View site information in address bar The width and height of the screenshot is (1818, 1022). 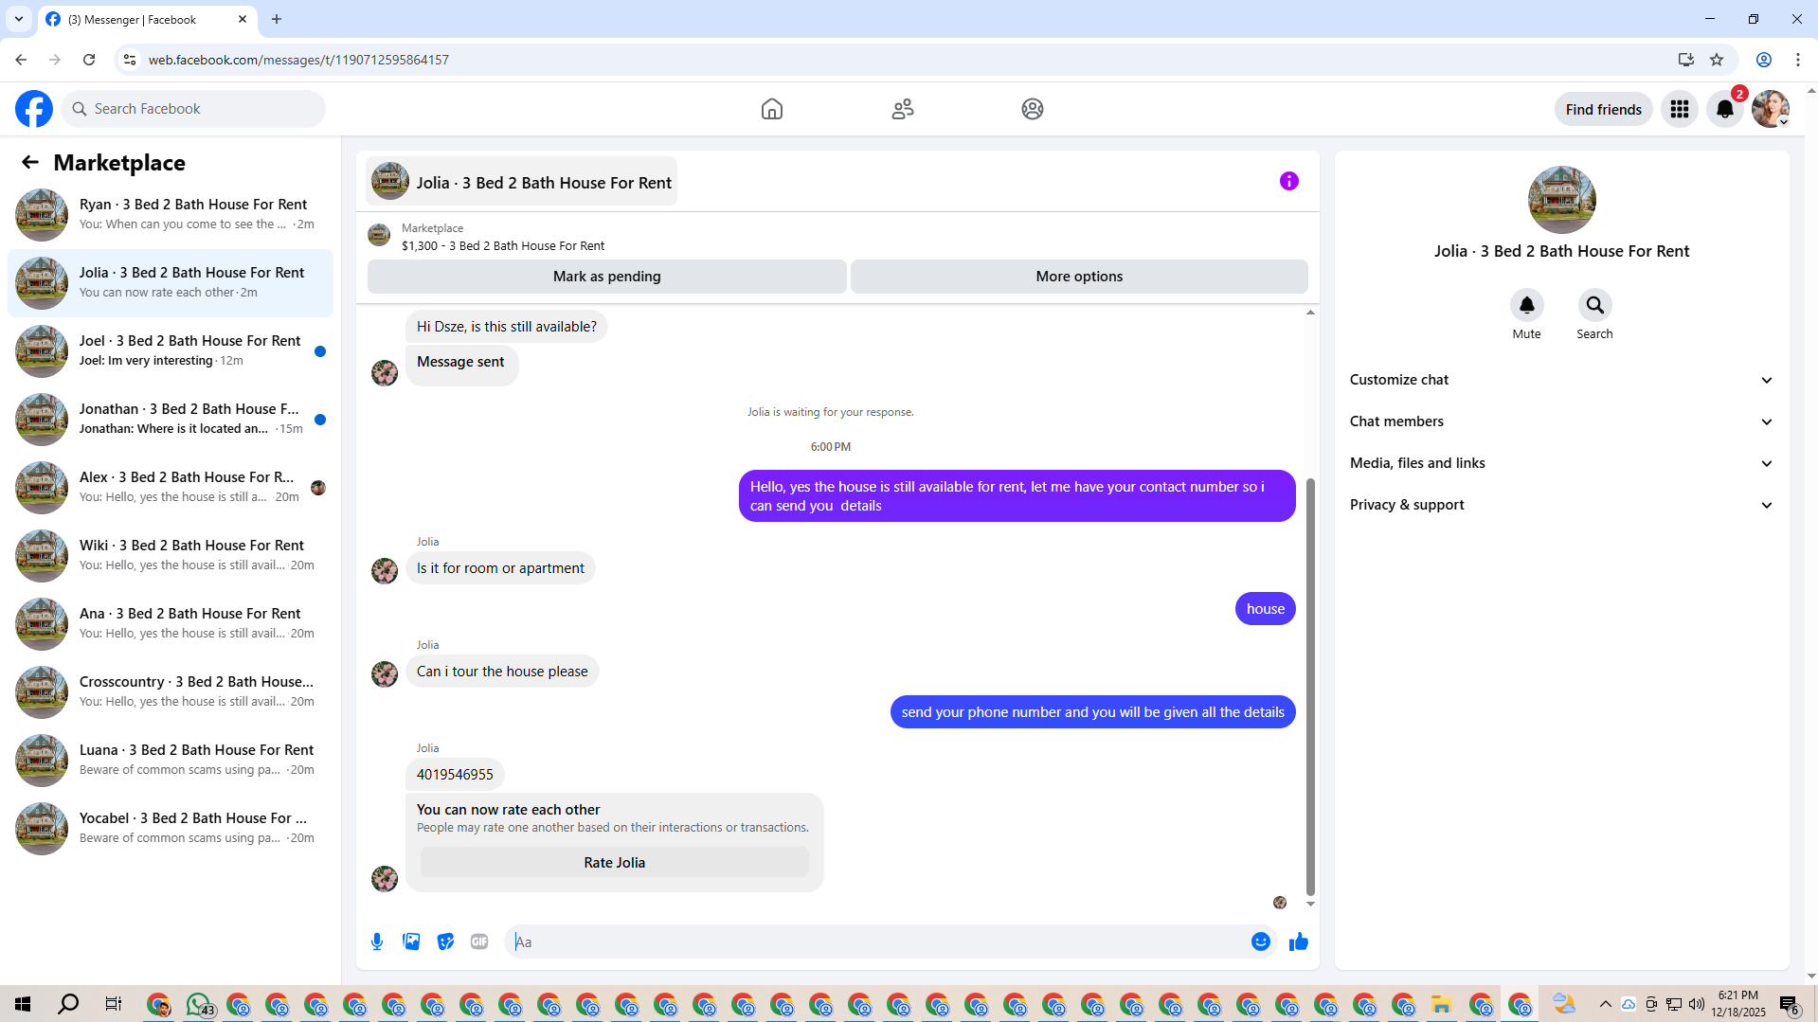pos(130,60)
